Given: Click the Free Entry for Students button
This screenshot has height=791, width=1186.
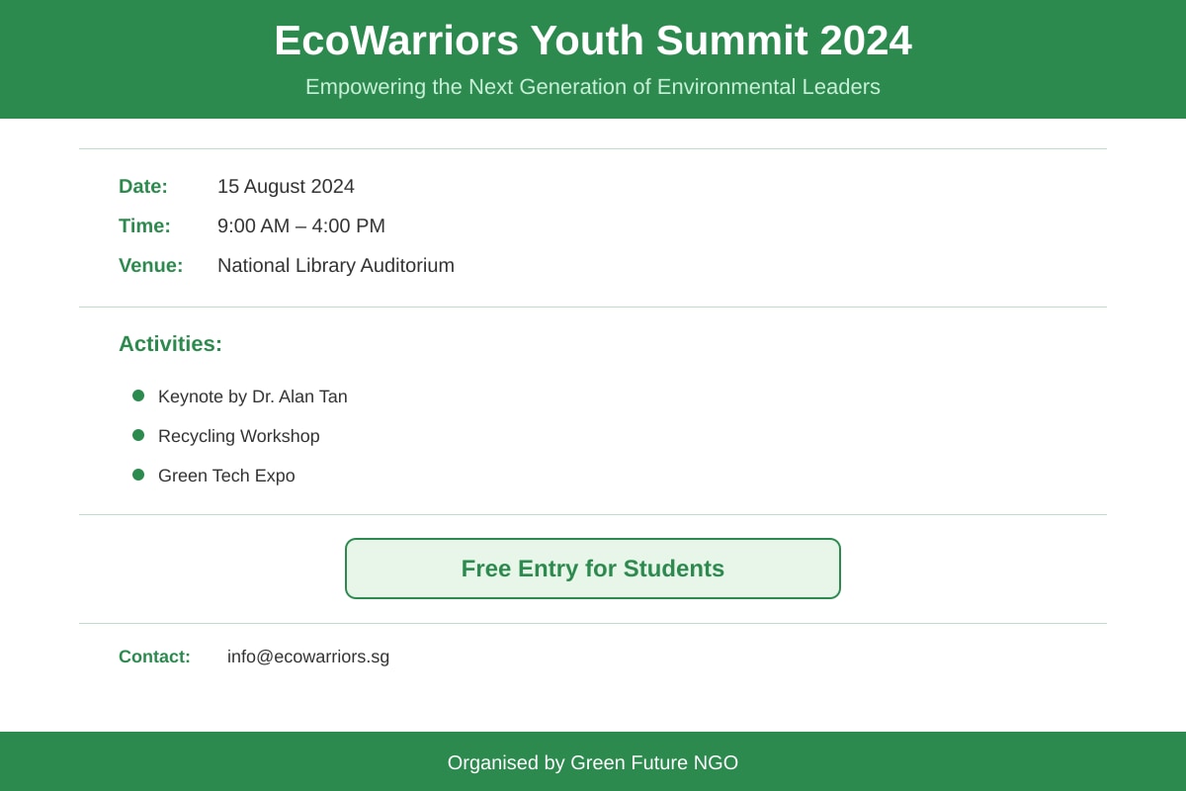Looking at the screenshot, I should [593, 569].
